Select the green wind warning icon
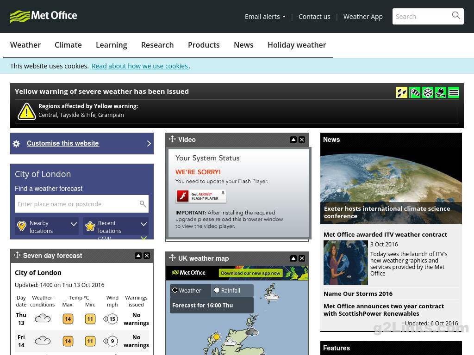Screen dimensions: 474x355 point(415,92)
